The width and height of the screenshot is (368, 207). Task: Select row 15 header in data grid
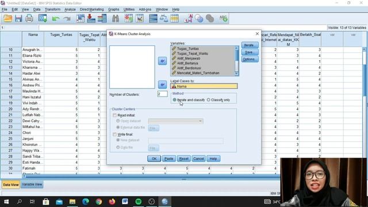11,79
